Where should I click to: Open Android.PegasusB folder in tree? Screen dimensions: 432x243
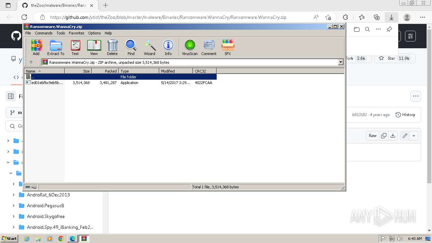46,206
